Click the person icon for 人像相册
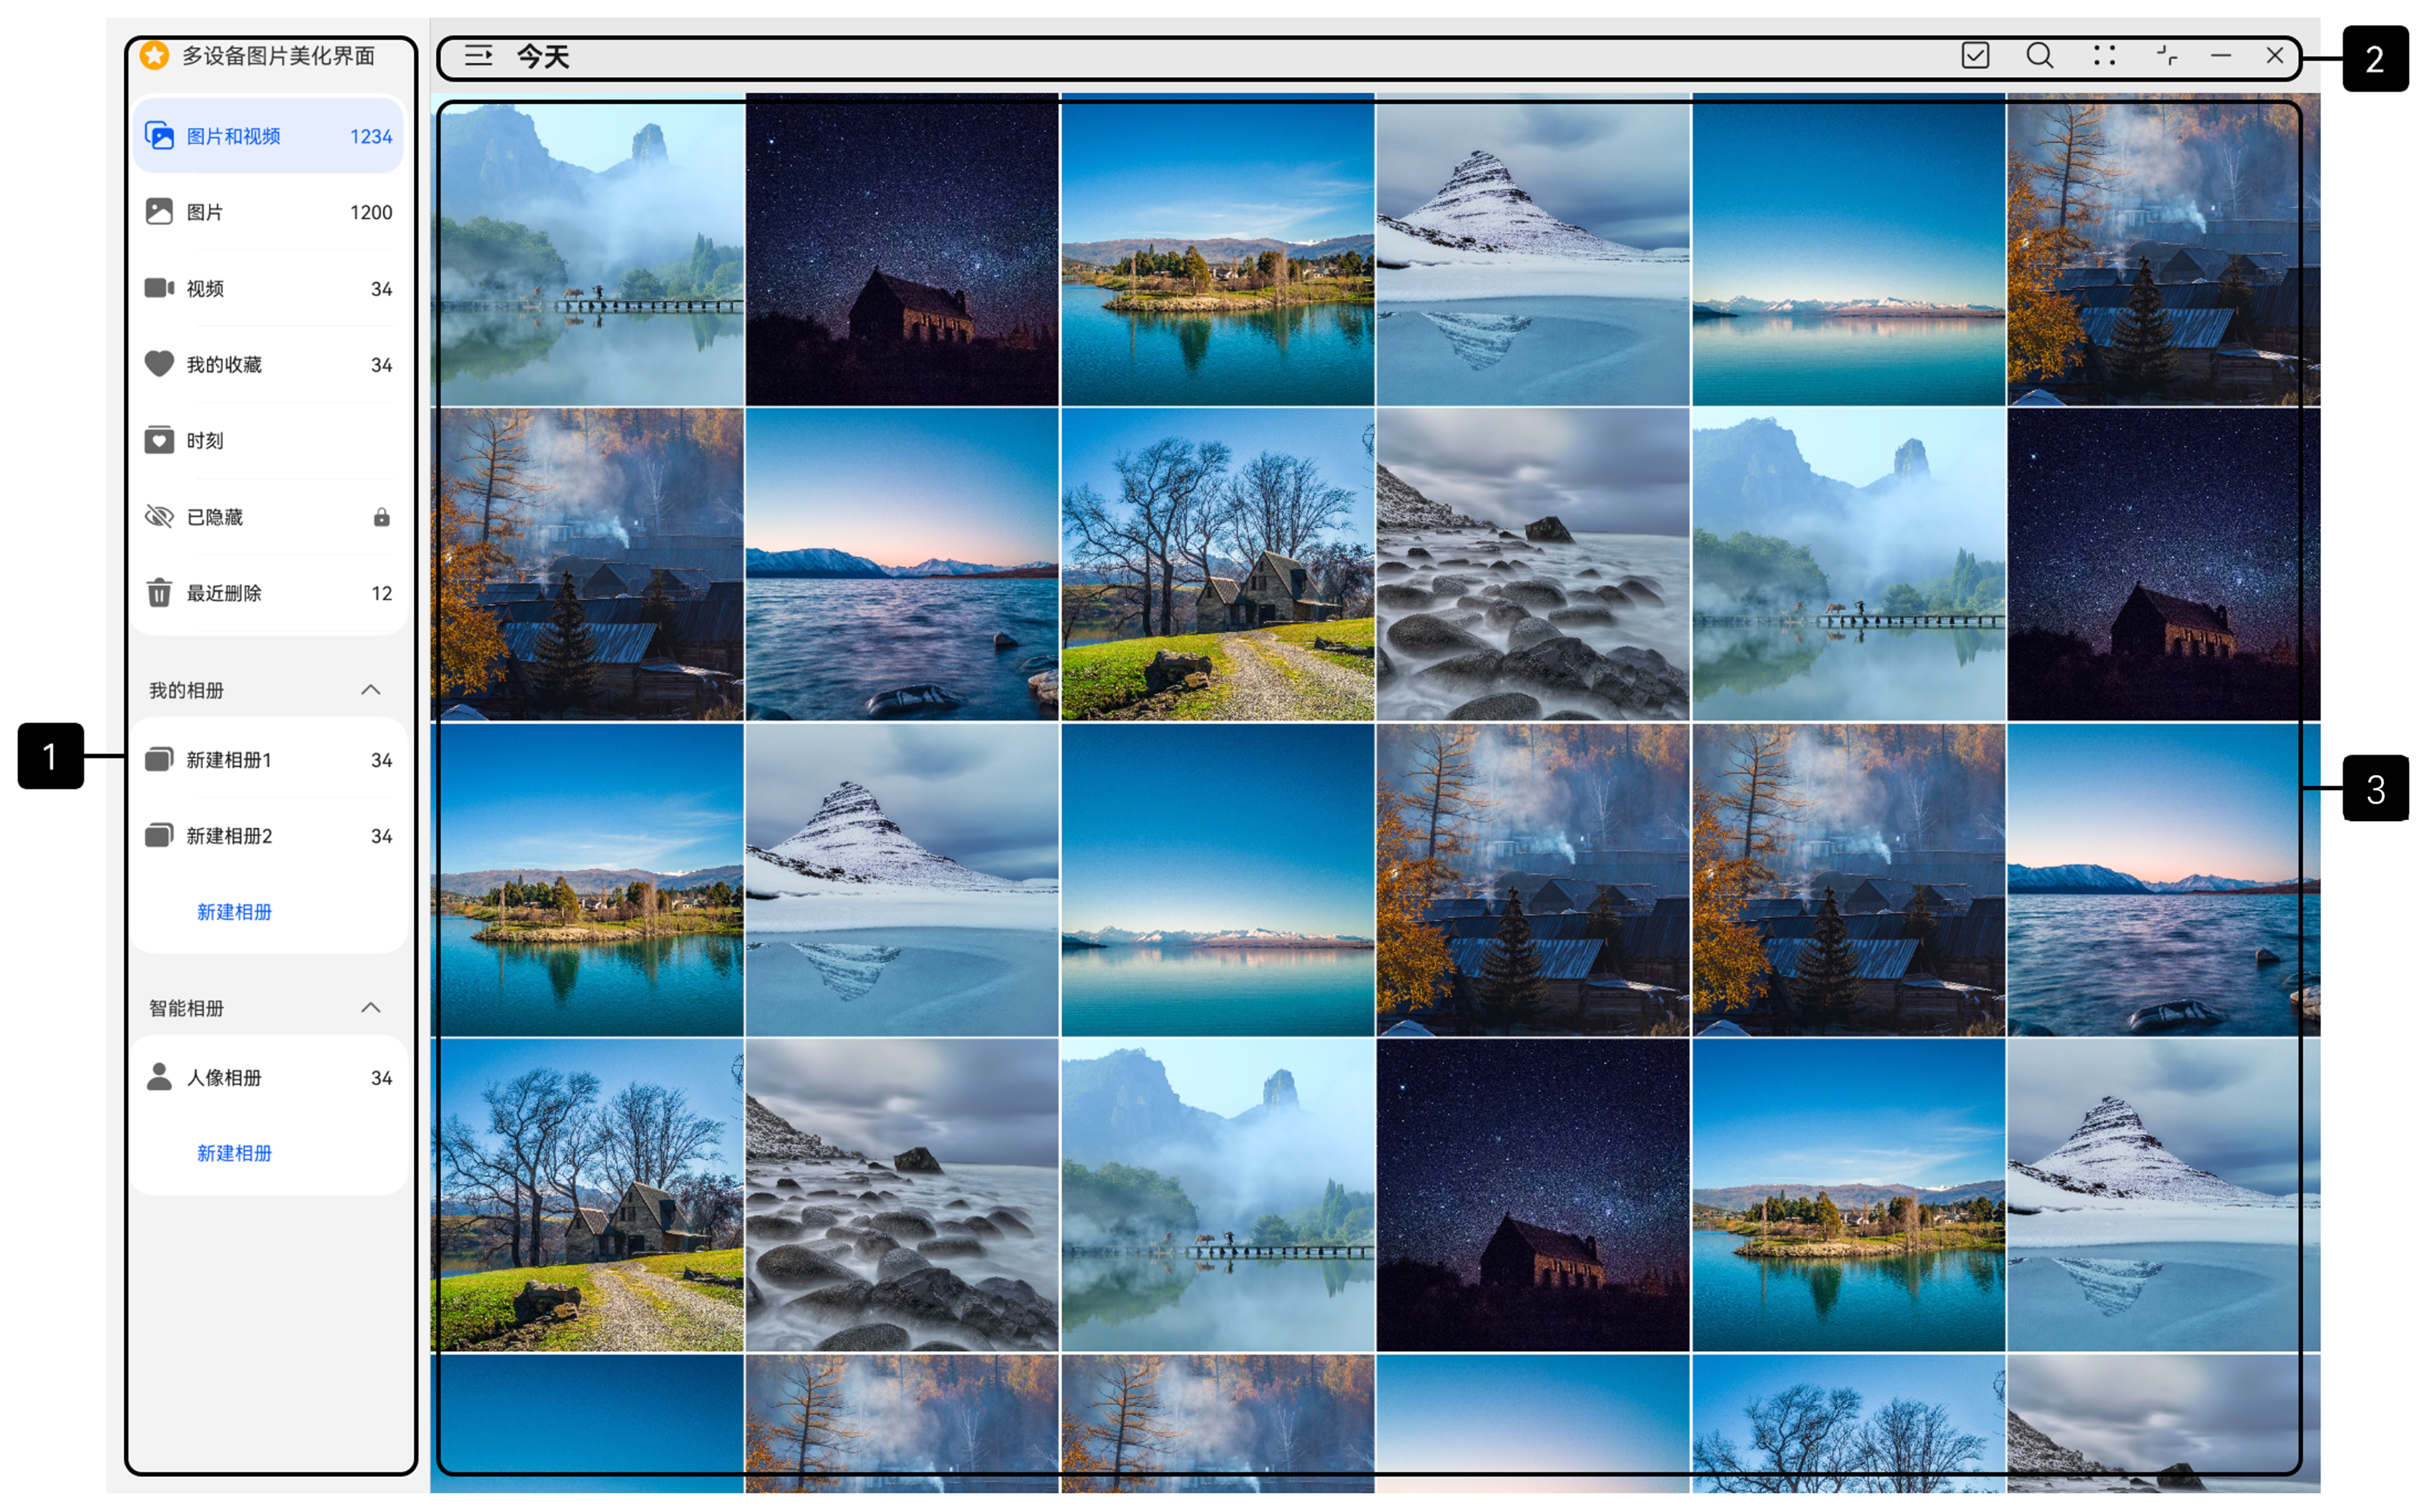Viewport: 2427px width, 1512px height. [159, 1077]
